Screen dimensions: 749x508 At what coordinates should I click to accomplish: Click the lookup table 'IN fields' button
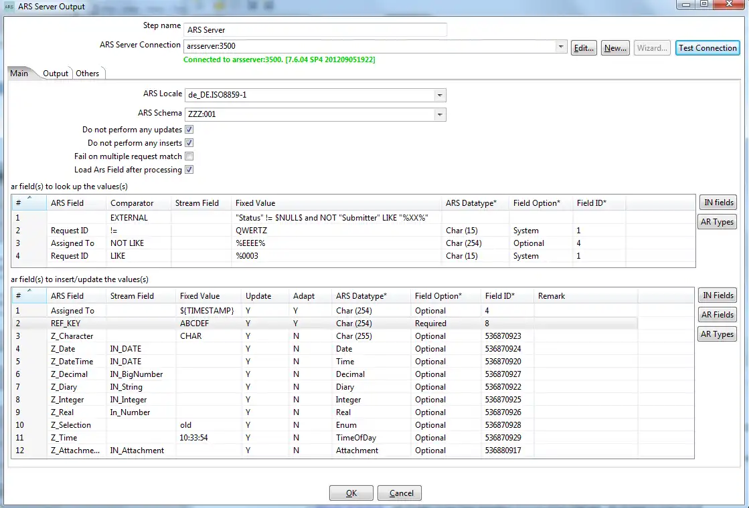coord(718,203)
